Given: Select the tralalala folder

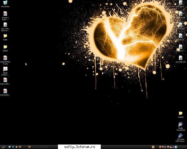Looking at the screenshot, I should (x=181, y=115).
